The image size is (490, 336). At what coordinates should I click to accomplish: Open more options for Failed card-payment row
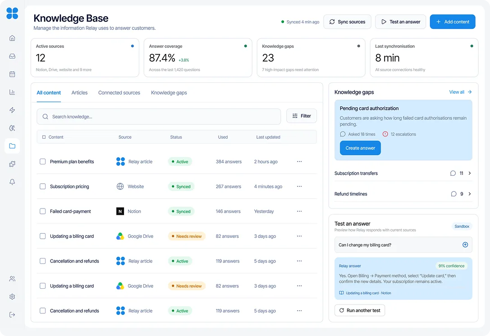(299, 211)
